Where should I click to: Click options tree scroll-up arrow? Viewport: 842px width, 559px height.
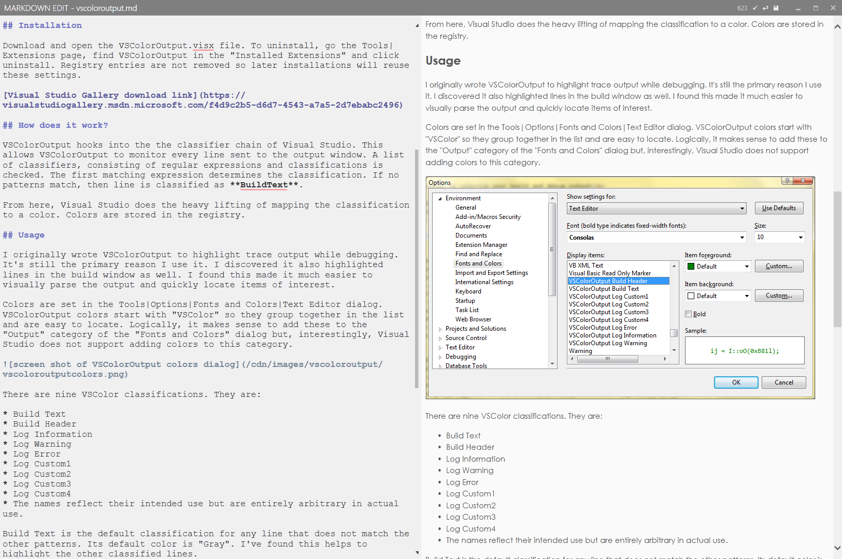tap(552, 198)
